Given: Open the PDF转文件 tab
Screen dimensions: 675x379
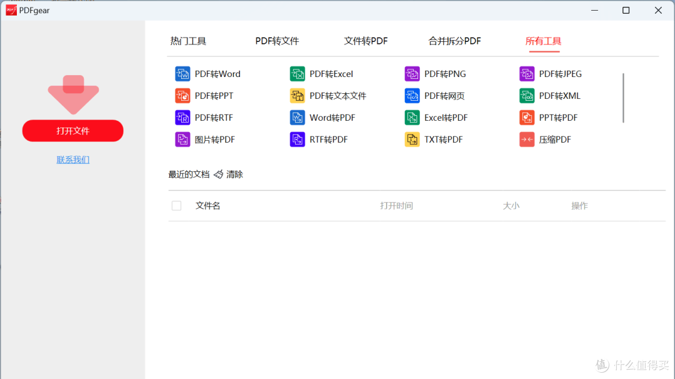Looking at the screenshot, I should (x=277, y=41).
